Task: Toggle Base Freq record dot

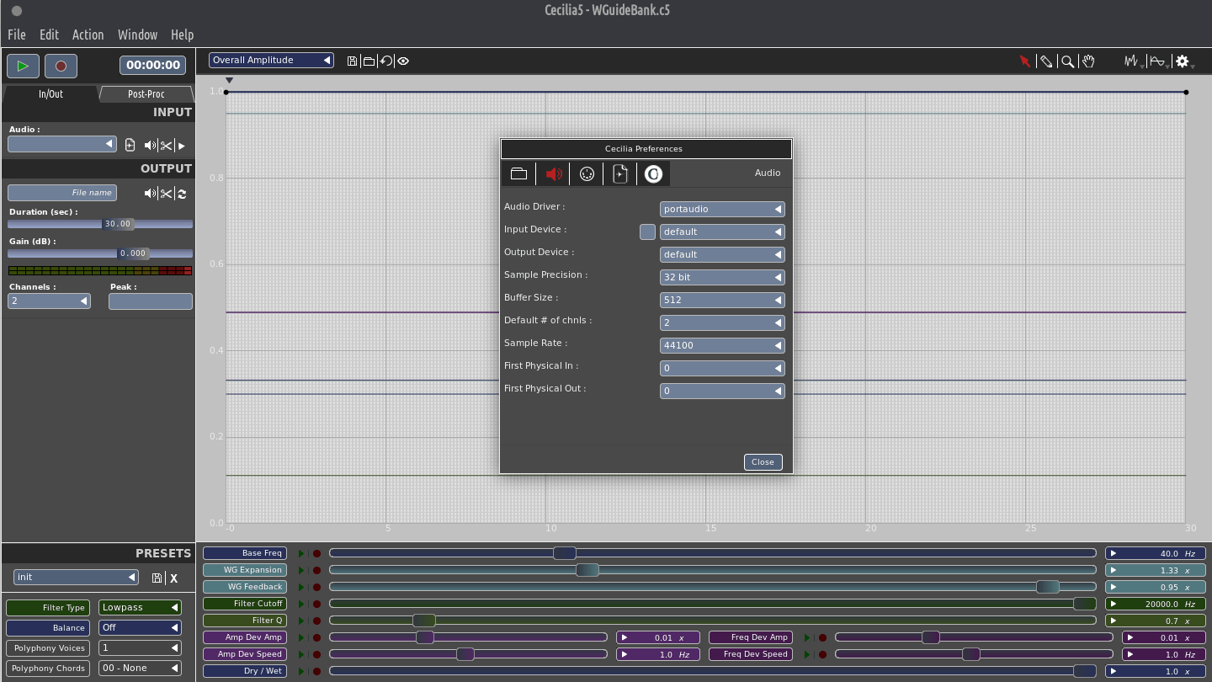Action: click(x=316, y=553)
